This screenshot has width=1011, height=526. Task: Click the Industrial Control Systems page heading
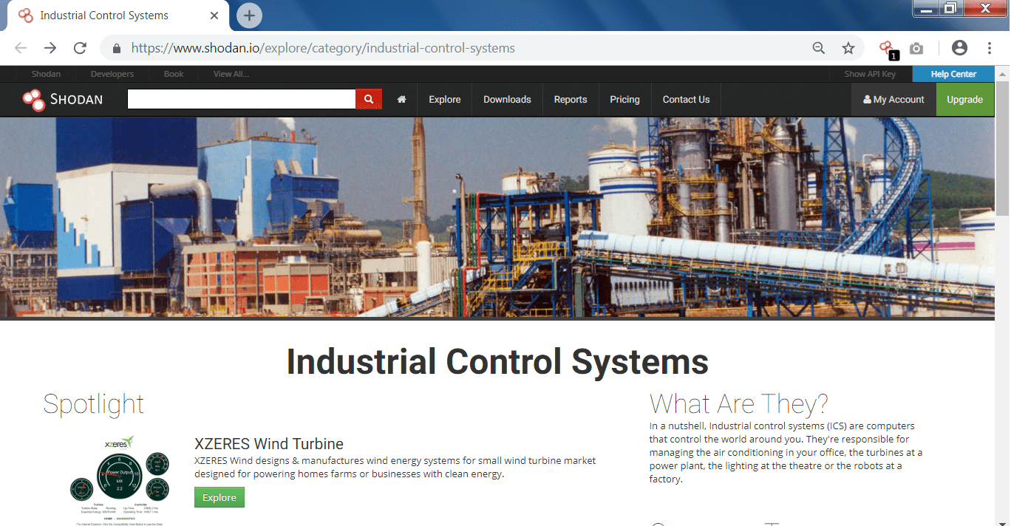(x=497, y=362)
